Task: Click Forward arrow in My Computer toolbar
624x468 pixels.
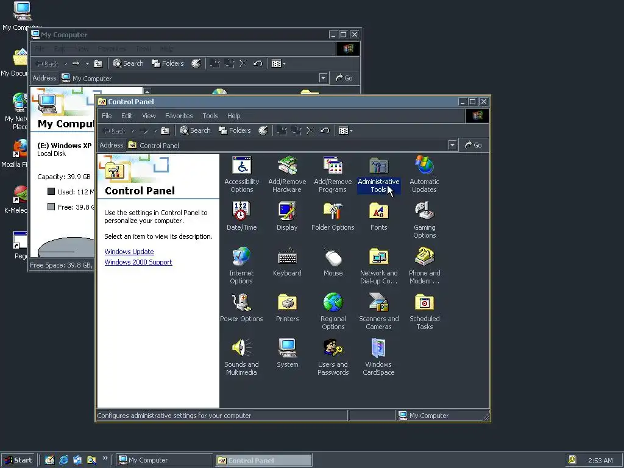Action: [x=76, y=63]
